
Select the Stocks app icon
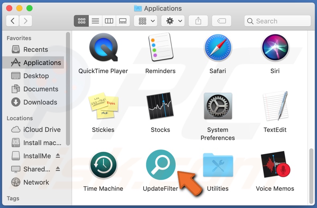[x=161, y=106]
